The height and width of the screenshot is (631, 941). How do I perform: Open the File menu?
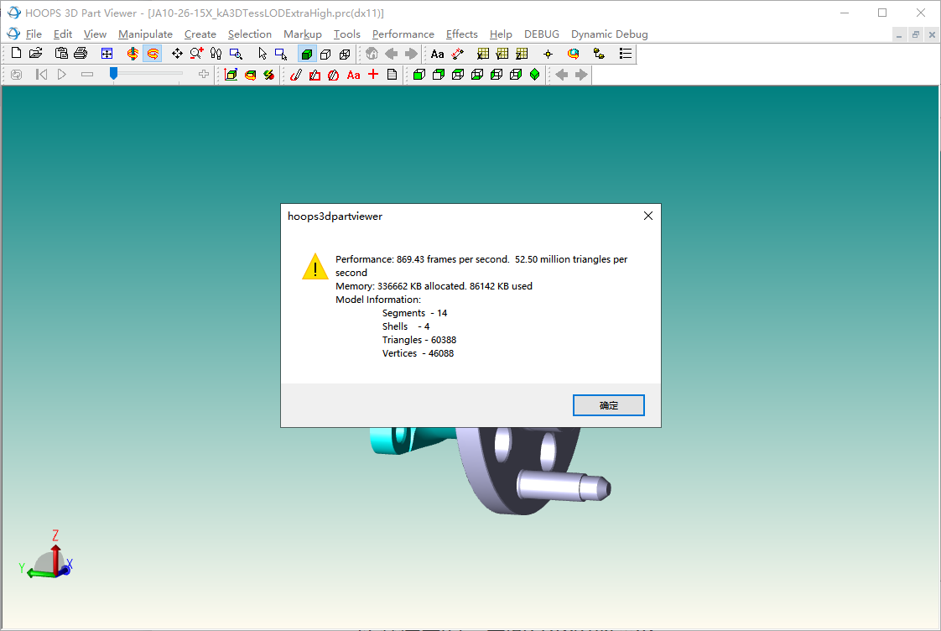pos(34,34)
